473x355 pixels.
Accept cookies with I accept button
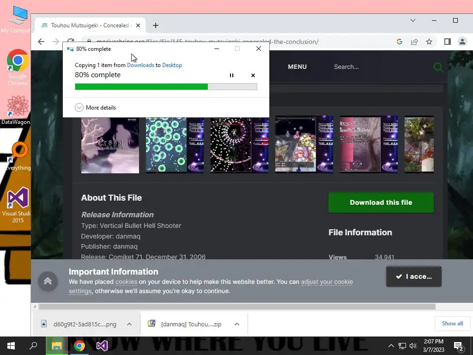413,276
